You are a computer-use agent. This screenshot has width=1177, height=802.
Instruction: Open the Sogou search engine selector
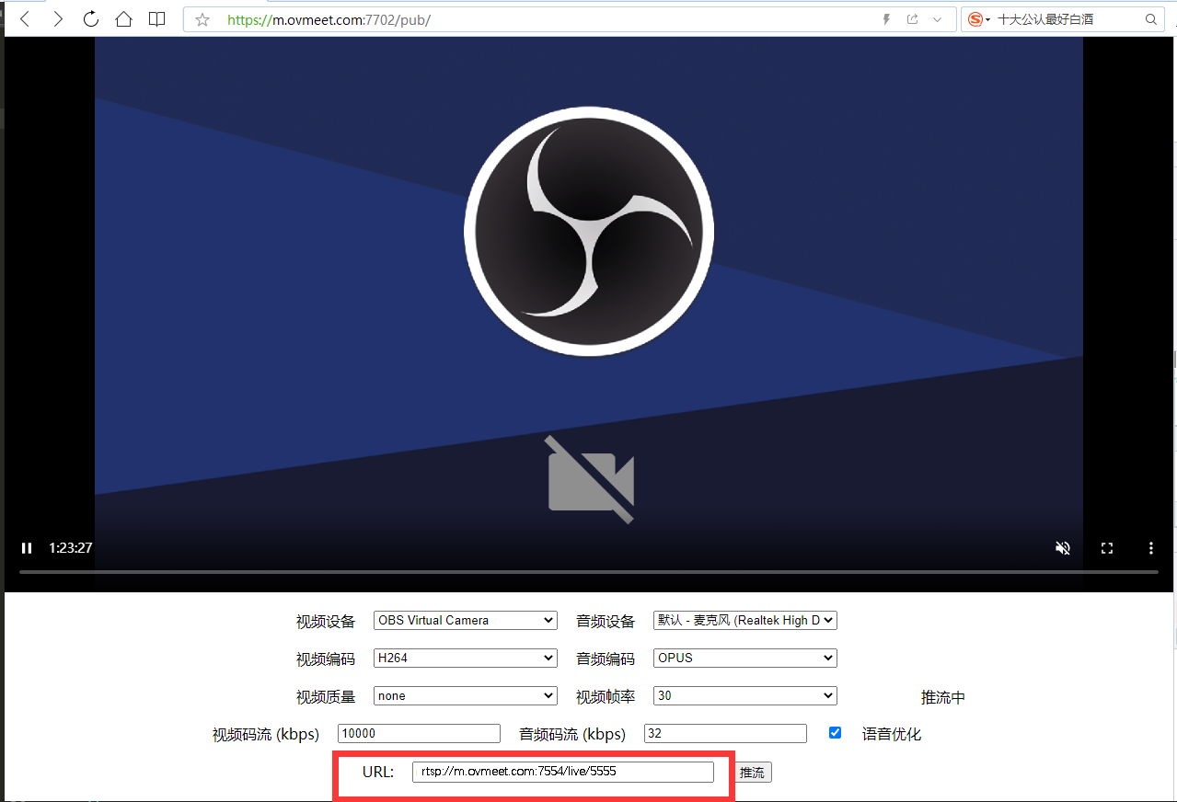(x=976, y=18)
